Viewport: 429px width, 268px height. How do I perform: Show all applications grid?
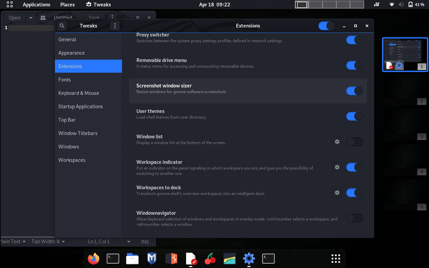(x=335, y=259)
